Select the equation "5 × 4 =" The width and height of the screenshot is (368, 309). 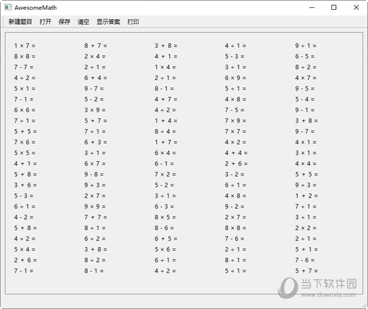(25, 249)
